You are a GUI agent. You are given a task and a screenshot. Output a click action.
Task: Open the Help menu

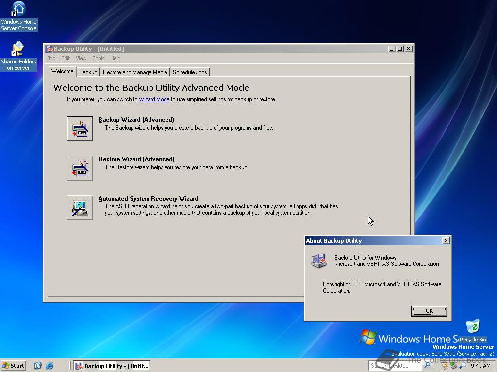116,58
